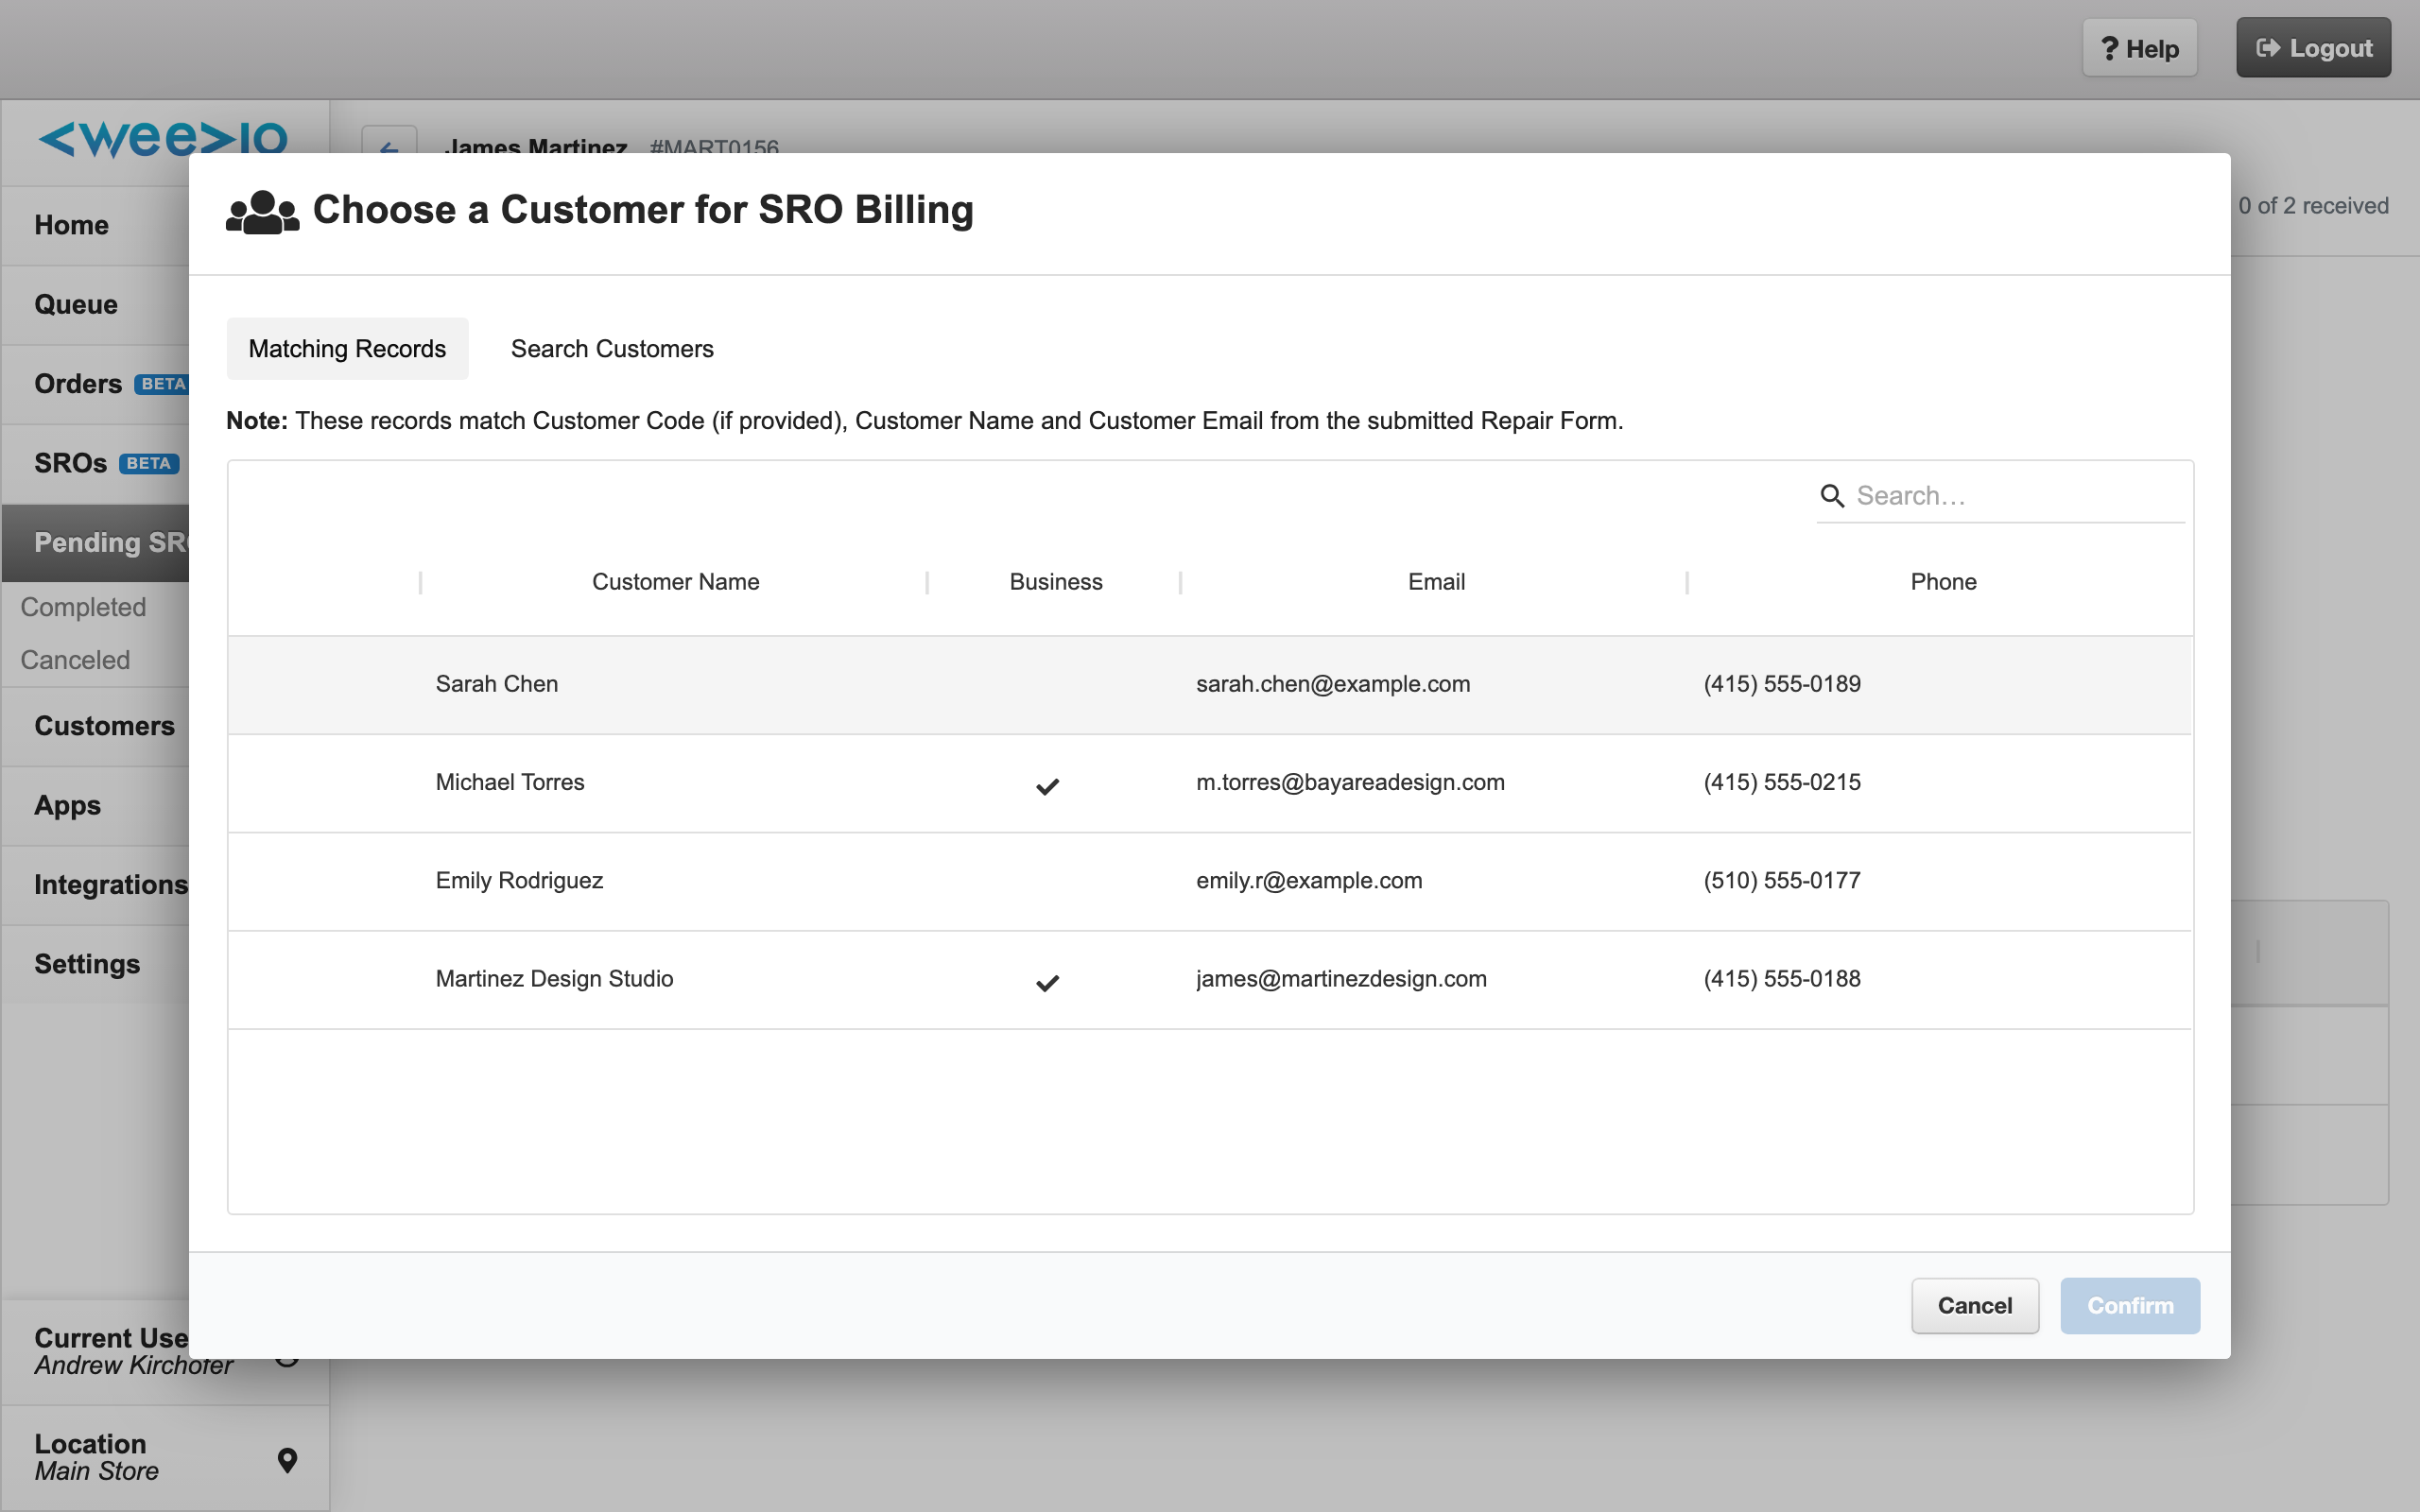The height and width of the screenshot is (1512, 2420).
Task: Switch to the Search Customers tab
Action: click(x=612, y=348)
